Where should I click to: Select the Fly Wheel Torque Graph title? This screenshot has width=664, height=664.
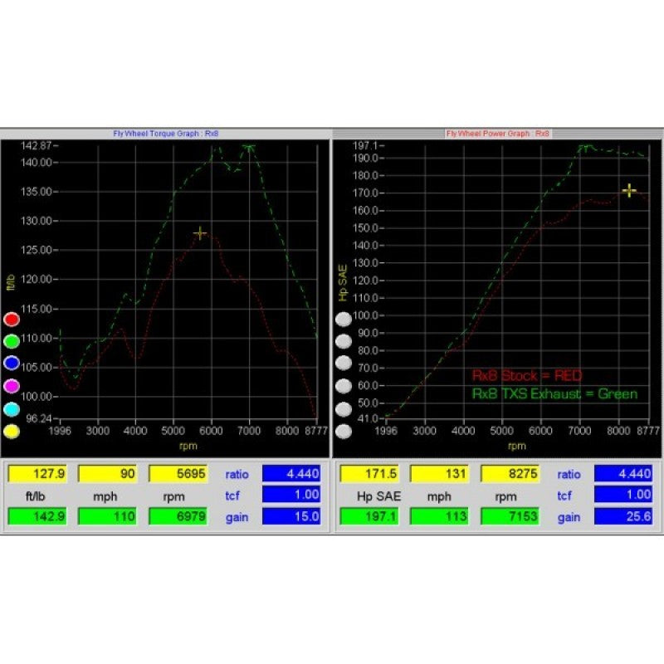(166, 133)
